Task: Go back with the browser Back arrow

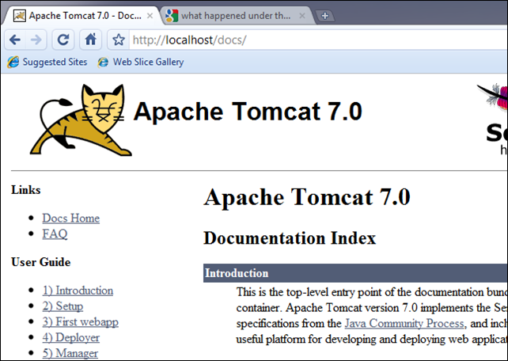Action: pyautogui.click(x=15, y=40)
